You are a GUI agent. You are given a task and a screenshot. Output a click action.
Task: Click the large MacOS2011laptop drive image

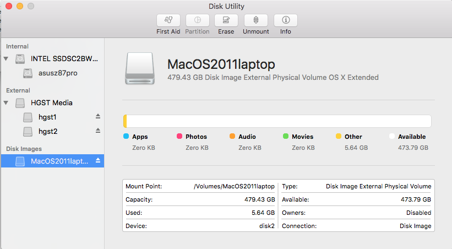click(x=140, y=68)
